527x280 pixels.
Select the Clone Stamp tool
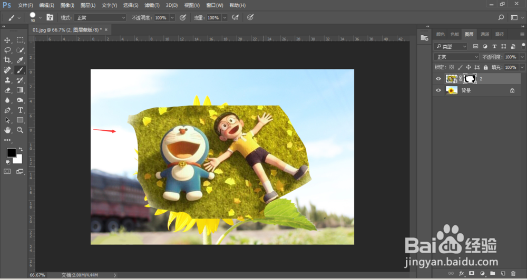7,80
